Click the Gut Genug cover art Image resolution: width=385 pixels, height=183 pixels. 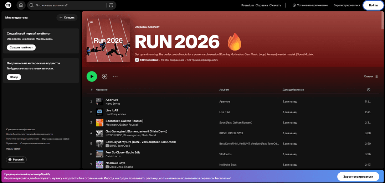click(x=99, y=133)
